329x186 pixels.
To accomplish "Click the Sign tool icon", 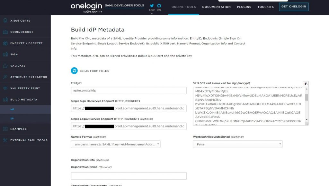I will point(5,54).
